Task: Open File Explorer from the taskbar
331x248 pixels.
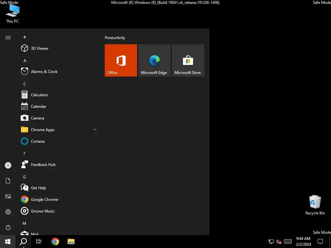Action: point(71,242)
